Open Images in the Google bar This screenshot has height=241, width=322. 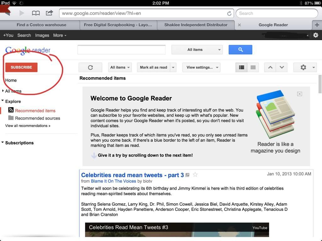[x=42, y=35]
